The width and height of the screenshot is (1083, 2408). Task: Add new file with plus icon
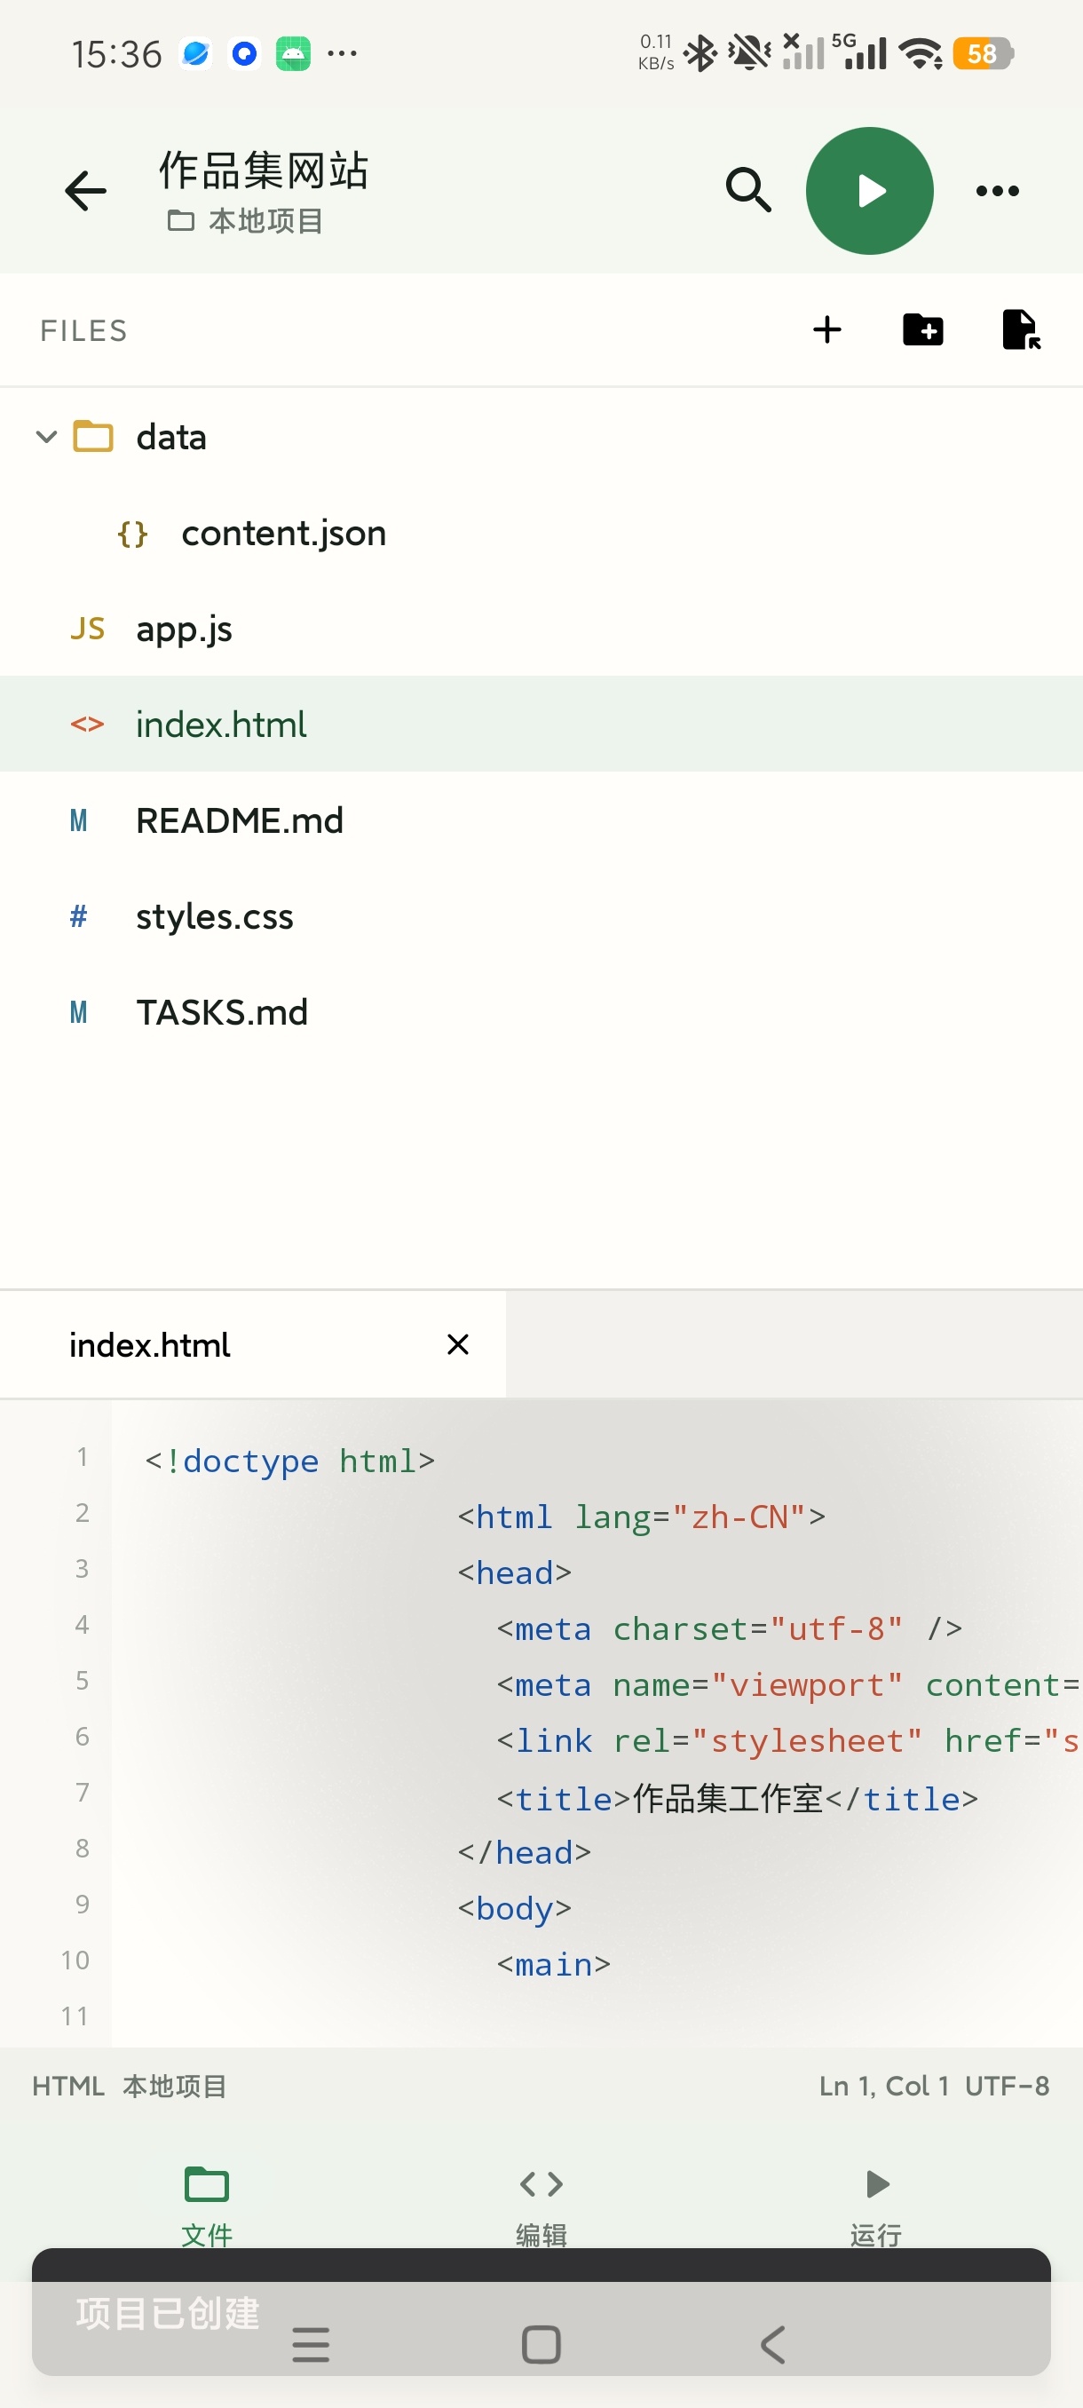click(827, 330)
